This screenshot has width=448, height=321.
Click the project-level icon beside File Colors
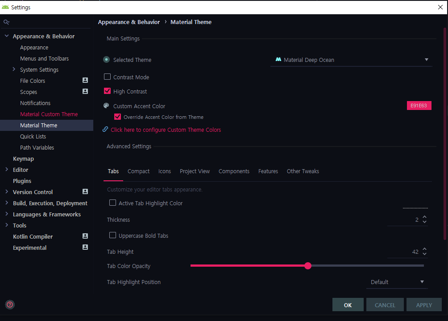[85, 81]
